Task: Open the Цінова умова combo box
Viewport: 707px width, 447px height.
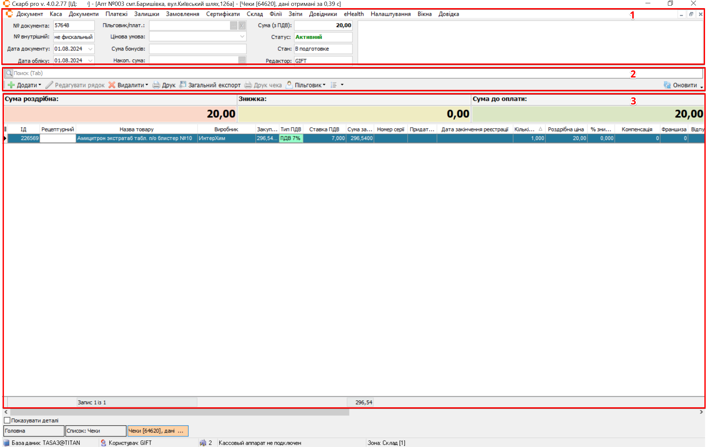Action: point(242,37)
